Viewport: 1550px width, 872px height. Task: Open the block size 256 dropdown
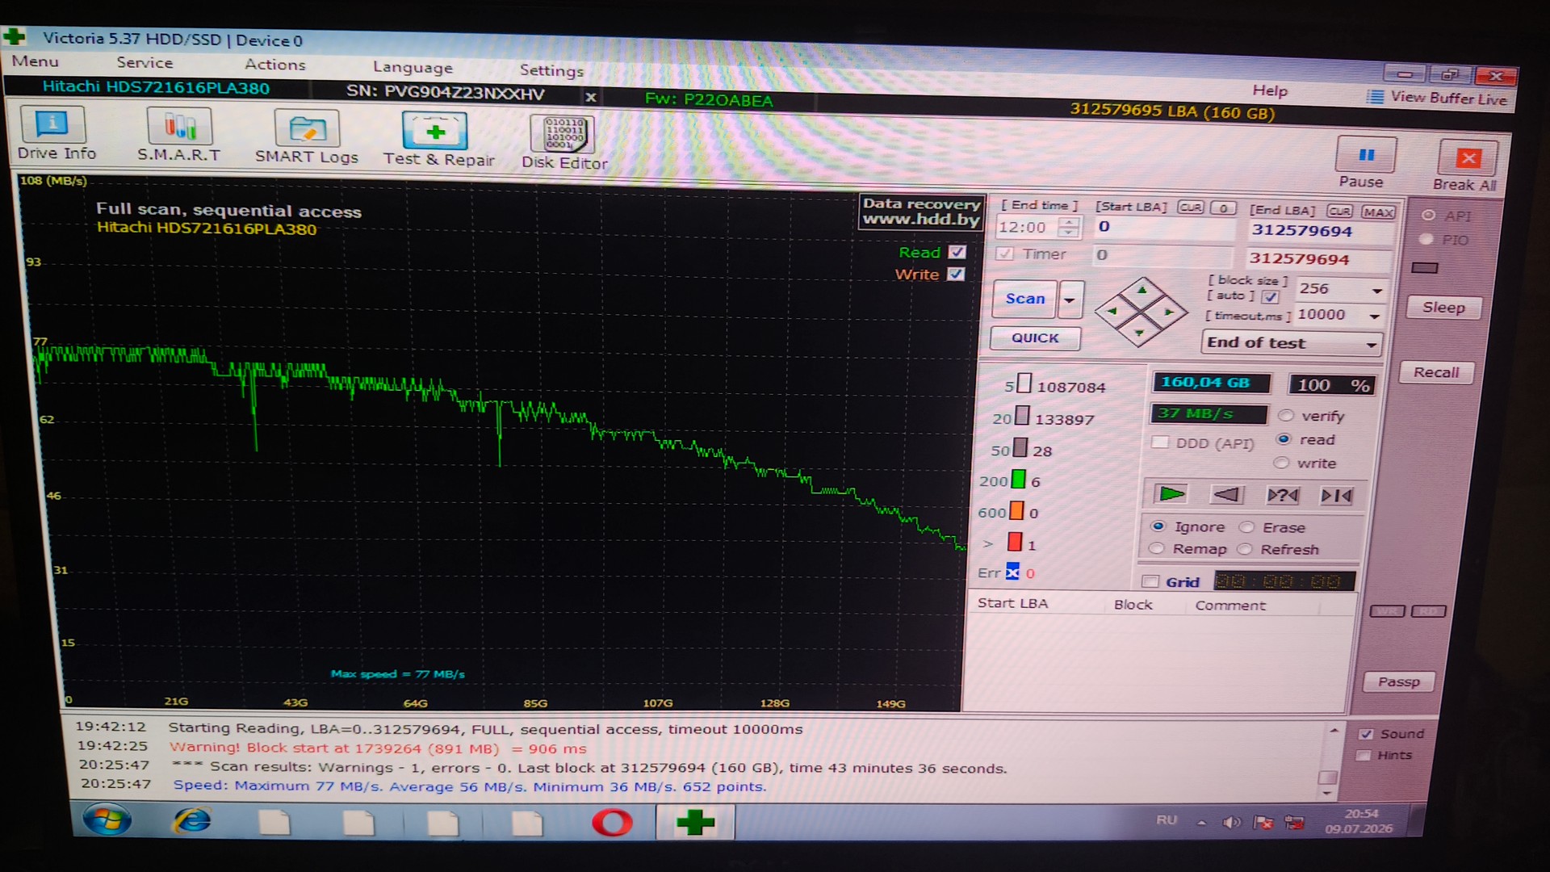tap(1377, 290)
